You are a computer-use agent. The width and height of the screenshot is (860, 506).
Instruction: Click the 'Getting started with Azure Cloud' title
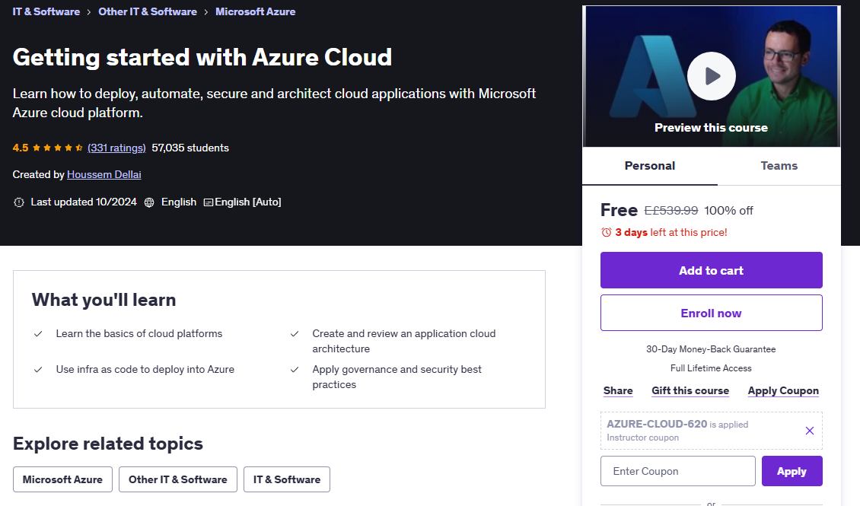tap(202, 57)
